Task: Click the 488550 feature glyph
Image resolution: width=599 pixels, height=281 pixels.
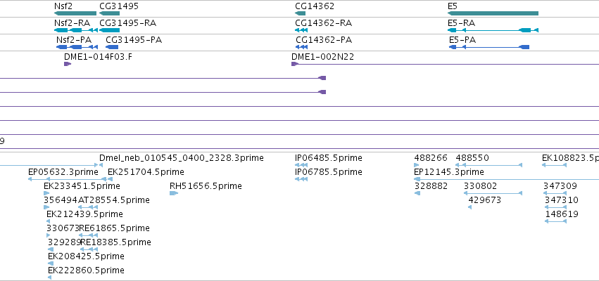Action: click(x=489, y=165)
